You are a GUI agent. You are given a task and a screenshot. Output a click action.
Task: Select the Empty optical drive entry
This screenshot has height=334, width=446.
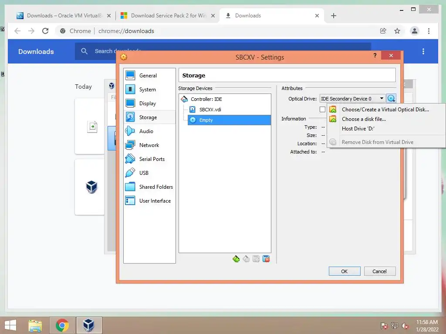229,120
